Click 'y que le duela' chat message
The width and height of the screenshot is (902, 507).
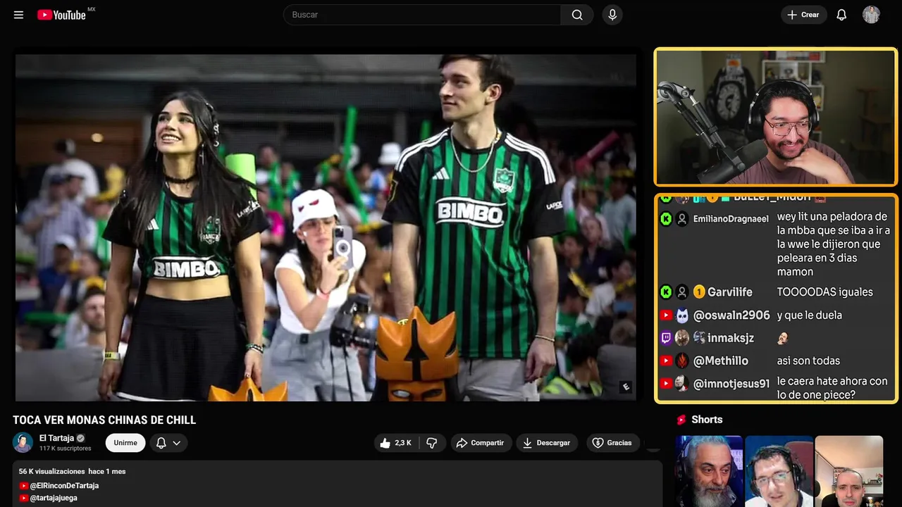point(810,315)
